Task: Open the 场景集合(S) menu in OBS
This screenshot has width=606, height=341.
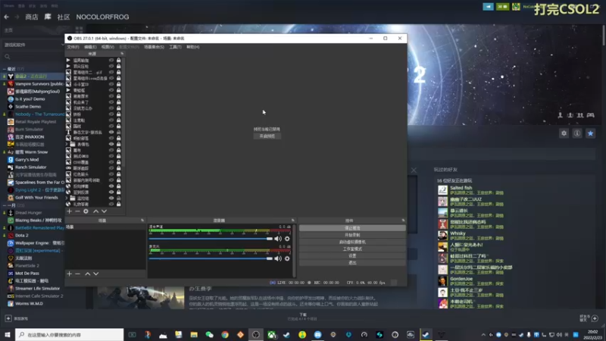Action: (154, 47)
